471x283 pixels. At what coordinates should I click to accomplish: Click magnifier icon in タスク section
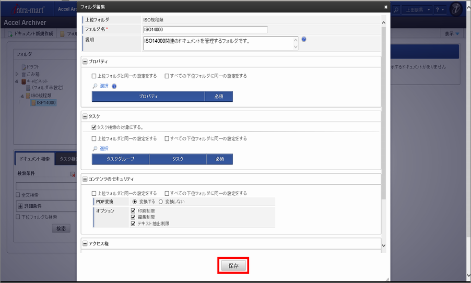pos(95,148)
